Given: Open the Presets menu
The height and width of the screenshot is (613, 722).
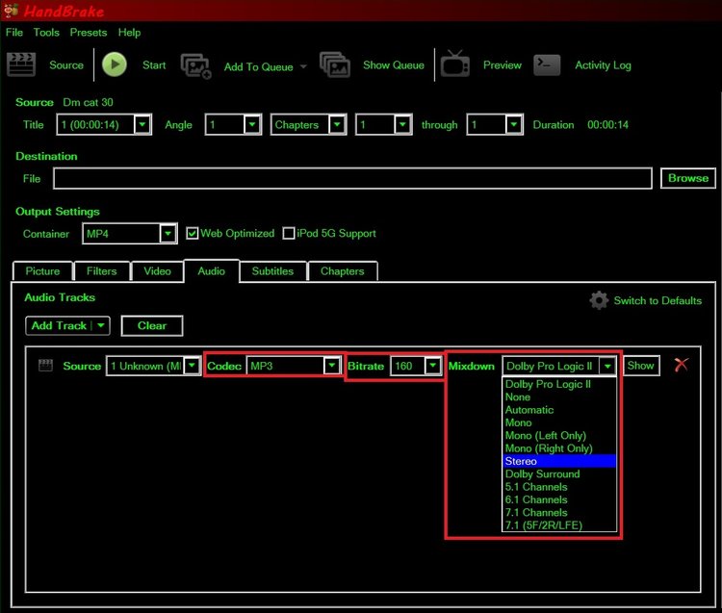Looking at the screenshot, I should pos(88,32).
